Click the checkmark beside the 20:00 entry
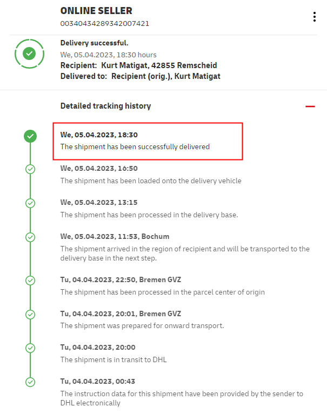The image size is (327, 420). click(x=30, y=348)
